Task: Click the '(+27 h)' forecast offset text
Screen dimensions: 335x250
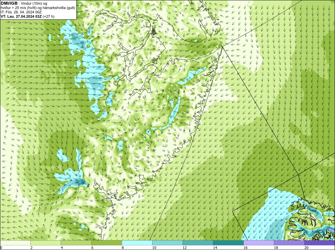Action: click(x=49, y=16)
